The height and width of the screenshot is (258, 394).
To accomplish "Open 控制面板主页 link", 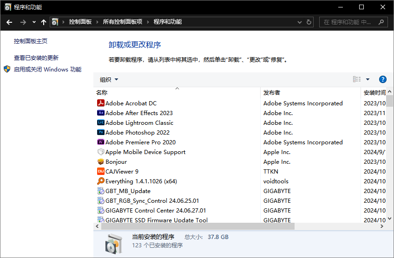I will point(30,41).
